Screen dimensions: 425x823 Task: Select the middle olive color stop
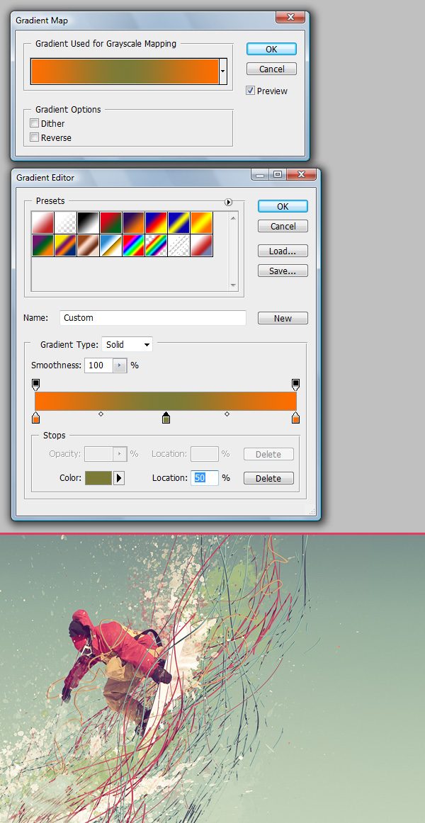point(166,418)
